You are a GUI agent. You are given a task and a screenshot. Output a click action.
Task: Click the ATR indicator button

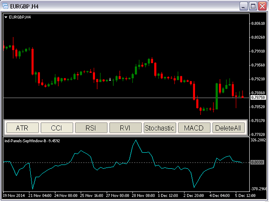pyautogui.click(x=22, y=128)
